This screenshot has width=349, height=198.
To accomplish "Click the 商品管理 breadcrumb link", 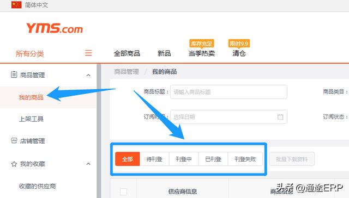I will [127, 72].
